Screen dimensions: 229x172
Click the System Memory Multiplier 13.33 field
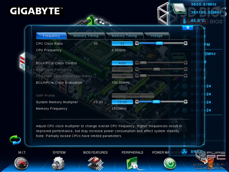click(122, 102)
